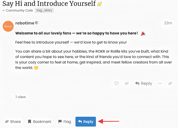Click the 22m post timestamp
The height and width of the screenshot is (128, 178).
point(168,23)
